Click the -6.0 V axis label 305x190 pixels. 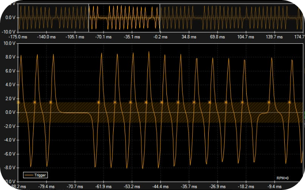(x=10, y=154)
